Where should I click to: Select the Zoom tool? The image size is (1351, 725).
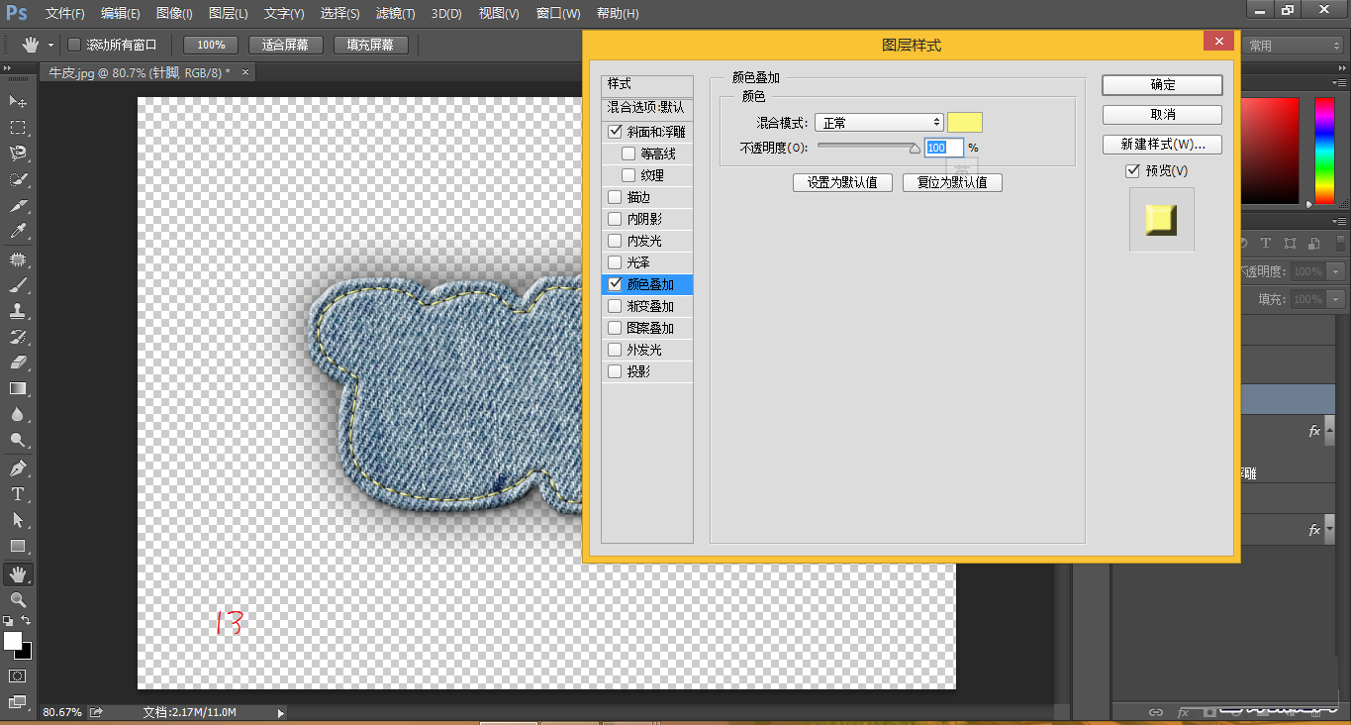(x=18, y=599)
